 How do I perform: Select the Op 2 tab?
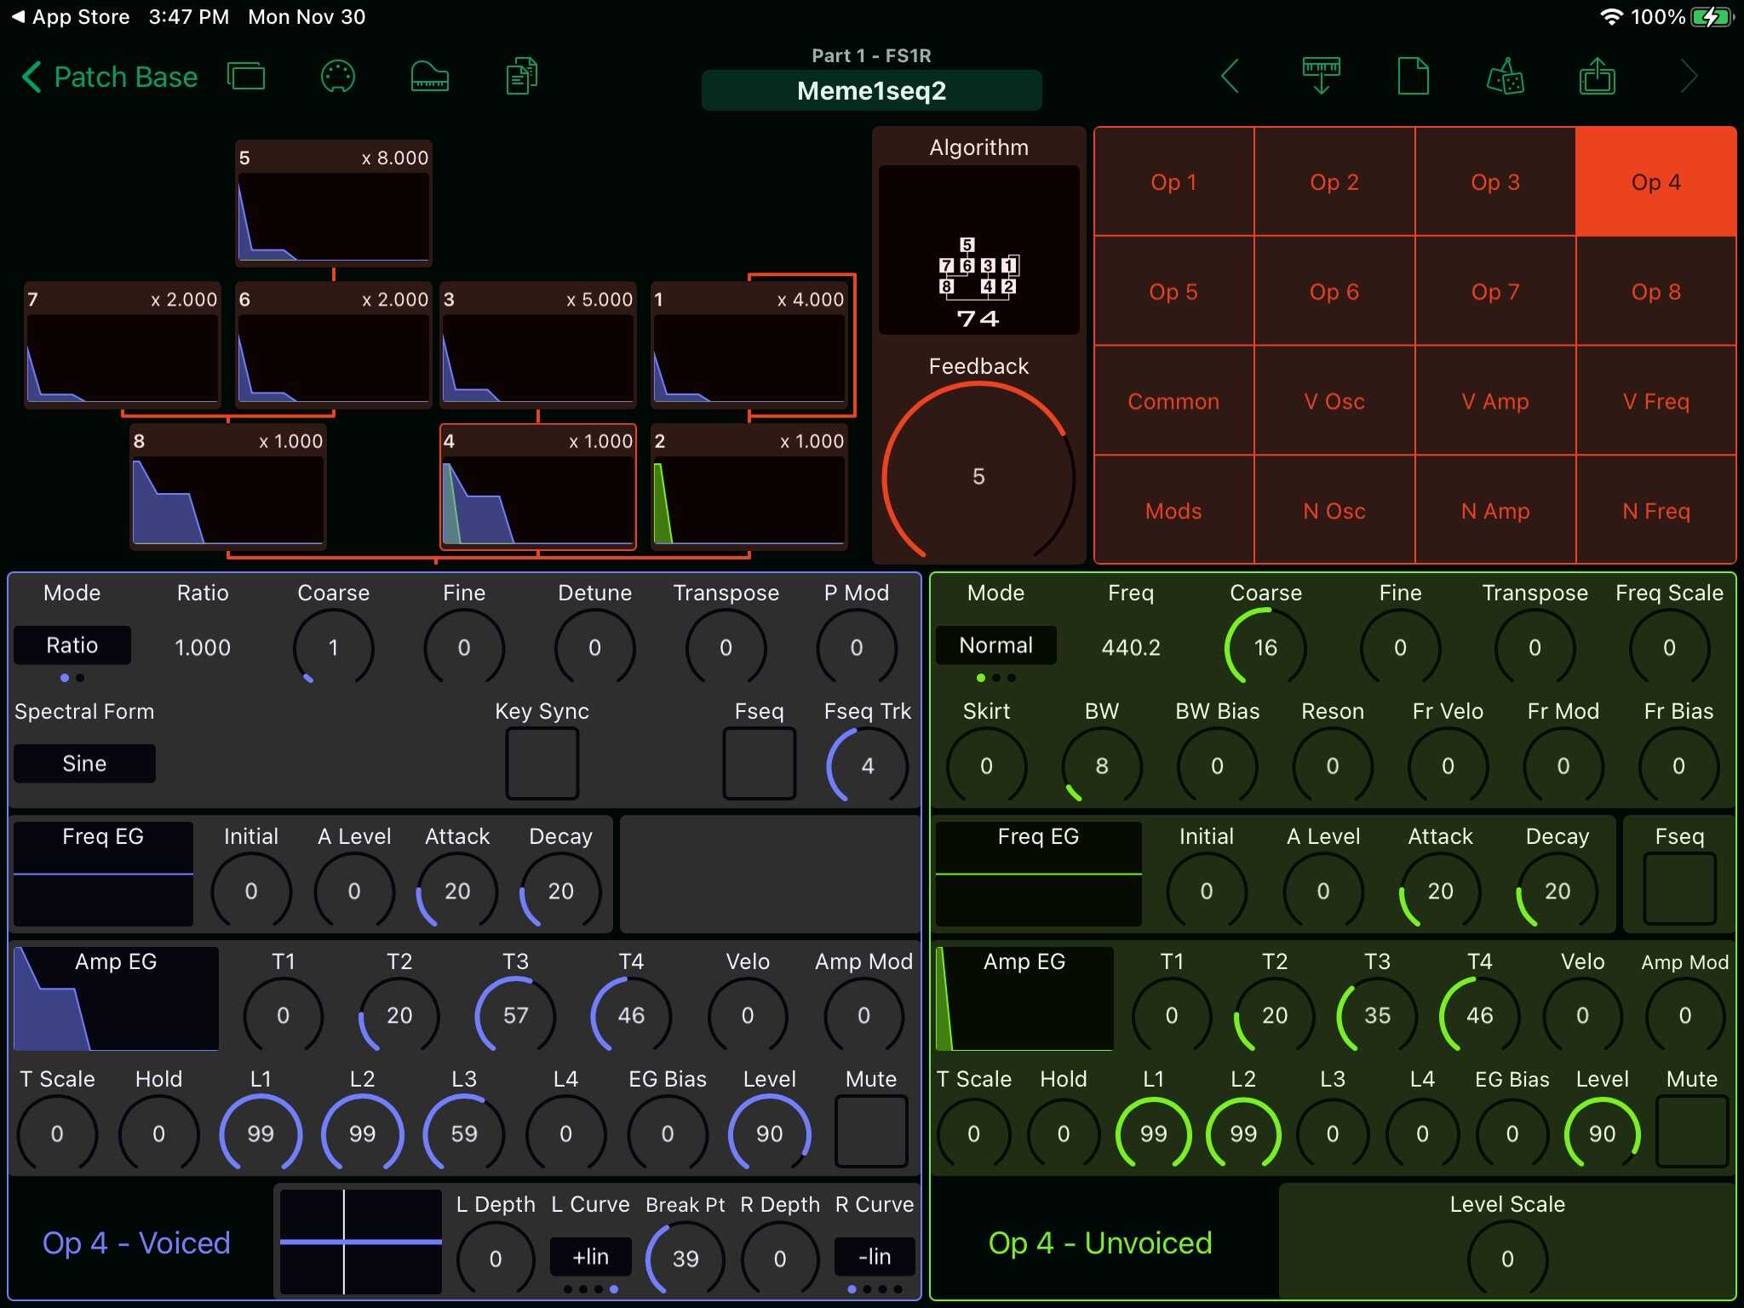pos(1334,181)
